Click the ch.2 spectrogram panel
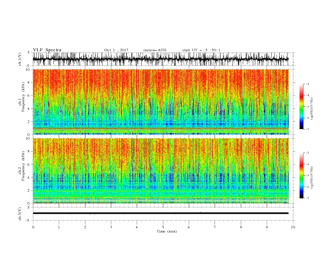This screenshot has width=330, height=255. pos(160,171)
